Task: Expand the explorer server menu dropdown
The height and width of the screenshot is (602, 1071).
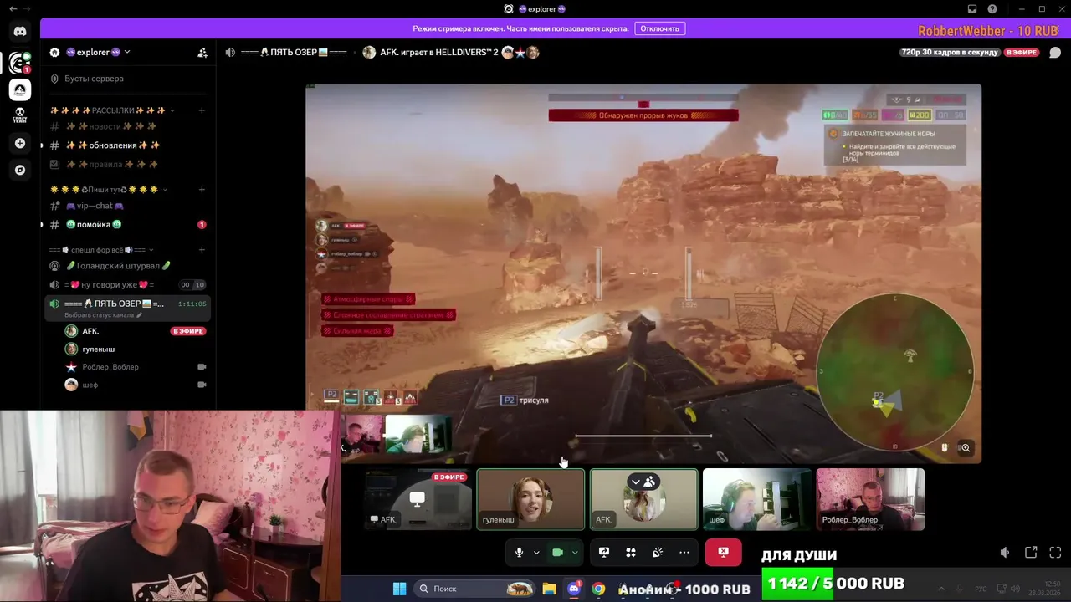Action: [127, 52]
